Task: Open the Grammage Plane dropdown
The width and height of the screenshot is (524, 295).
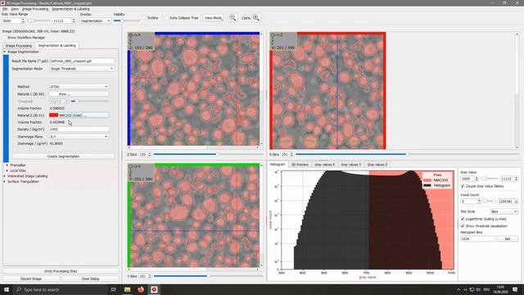Action: click(x=79, y=137)
